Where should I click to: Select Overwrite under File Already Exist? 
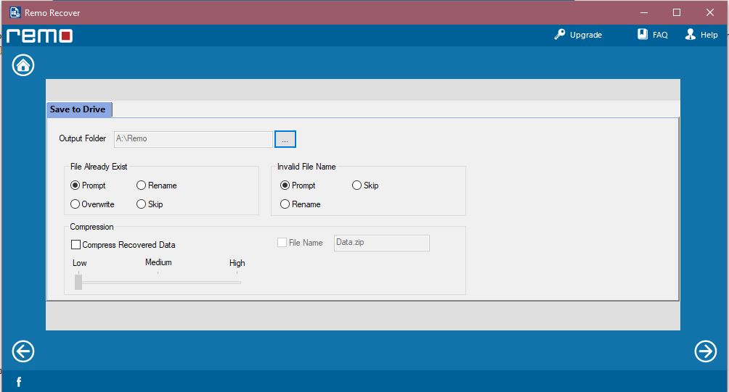[x=76, y=204]
